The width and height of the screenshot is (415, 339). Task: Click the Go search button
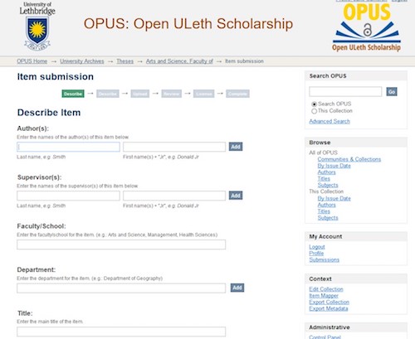point(392,92)
